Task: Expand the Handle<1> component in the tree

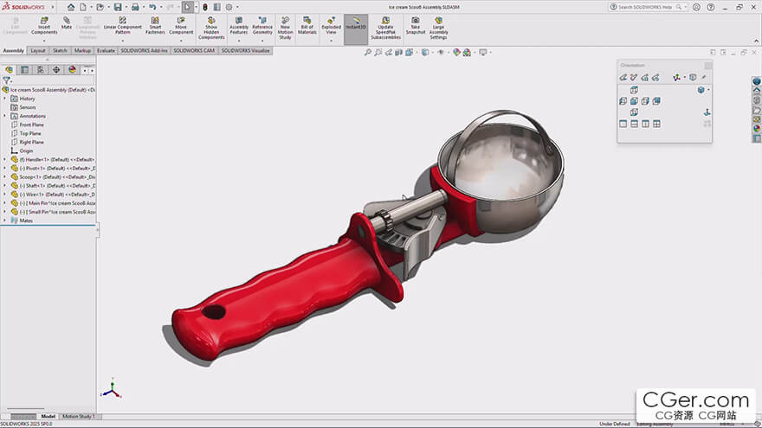Action: point(4,159)
